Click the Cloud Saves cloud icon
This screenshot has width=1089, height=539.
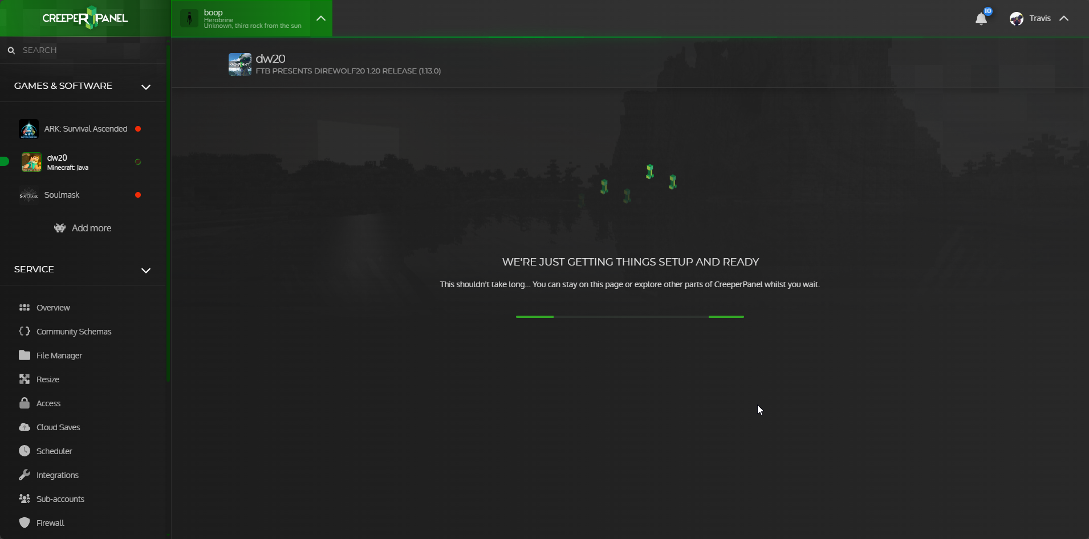pyautogui.click(x=25, y=427)
